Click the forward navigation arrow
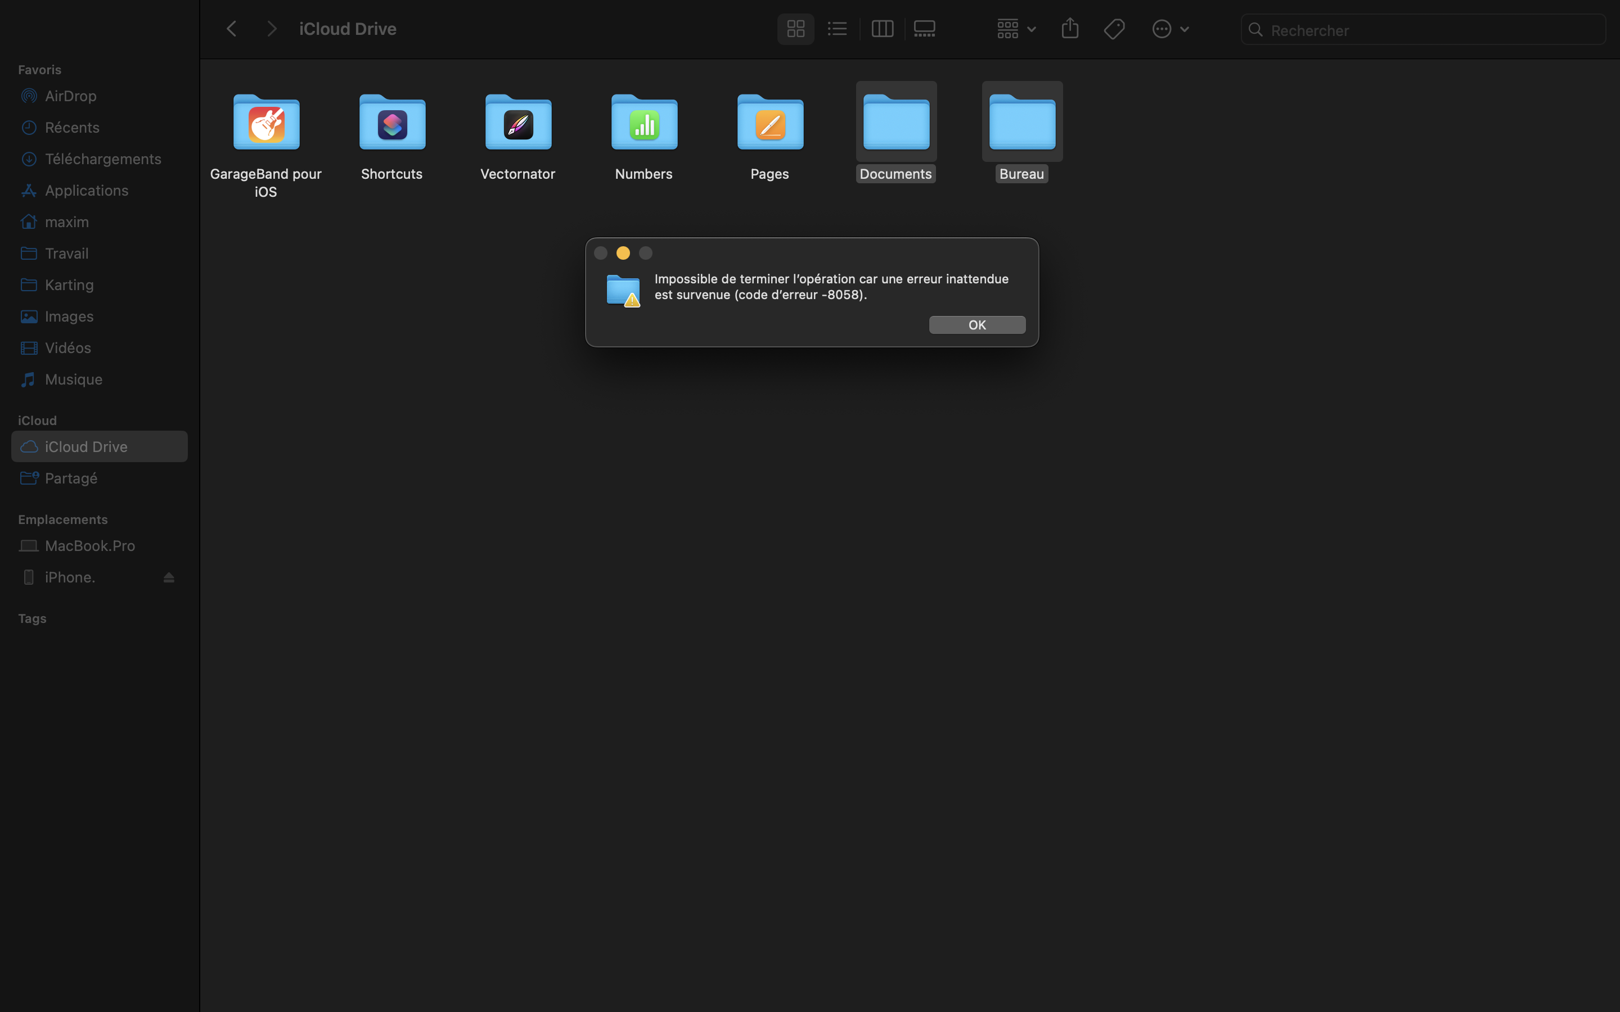Screen dimensions: 1620x1012 coord(271,29)
